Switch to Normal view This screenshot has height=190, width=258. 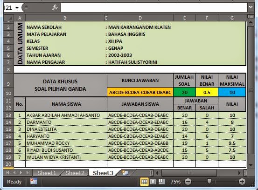(x=144, y=182)
